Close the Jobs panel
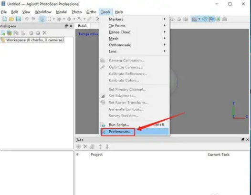The image size is (251, 195). (247, 140)
